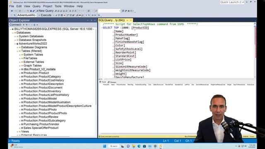Select dbo.Product_V2_nodata table

(x=39, y=69)
